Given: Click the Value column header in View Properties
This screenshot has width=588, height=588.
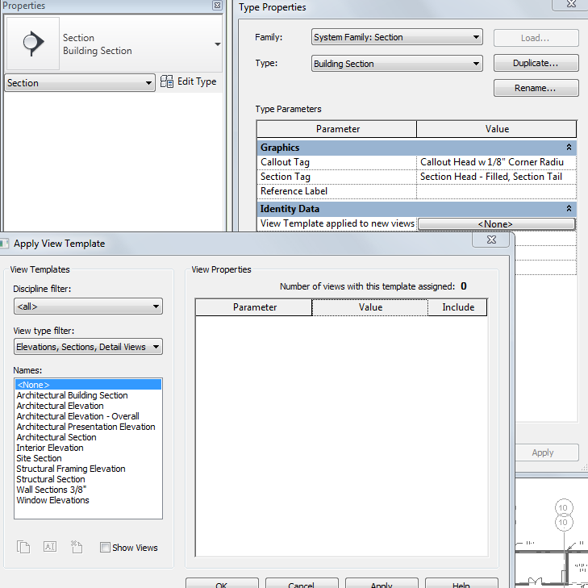Looking at the screenshot, I should [x=370, y=307].
